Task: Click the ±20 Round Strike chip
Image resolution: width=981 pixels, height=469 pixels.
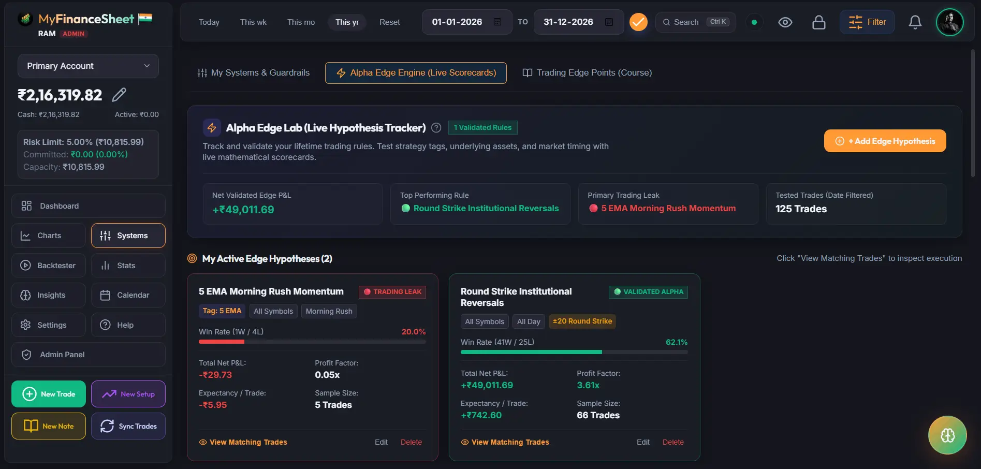Action: pyautogui.click(x=582, y=321)
